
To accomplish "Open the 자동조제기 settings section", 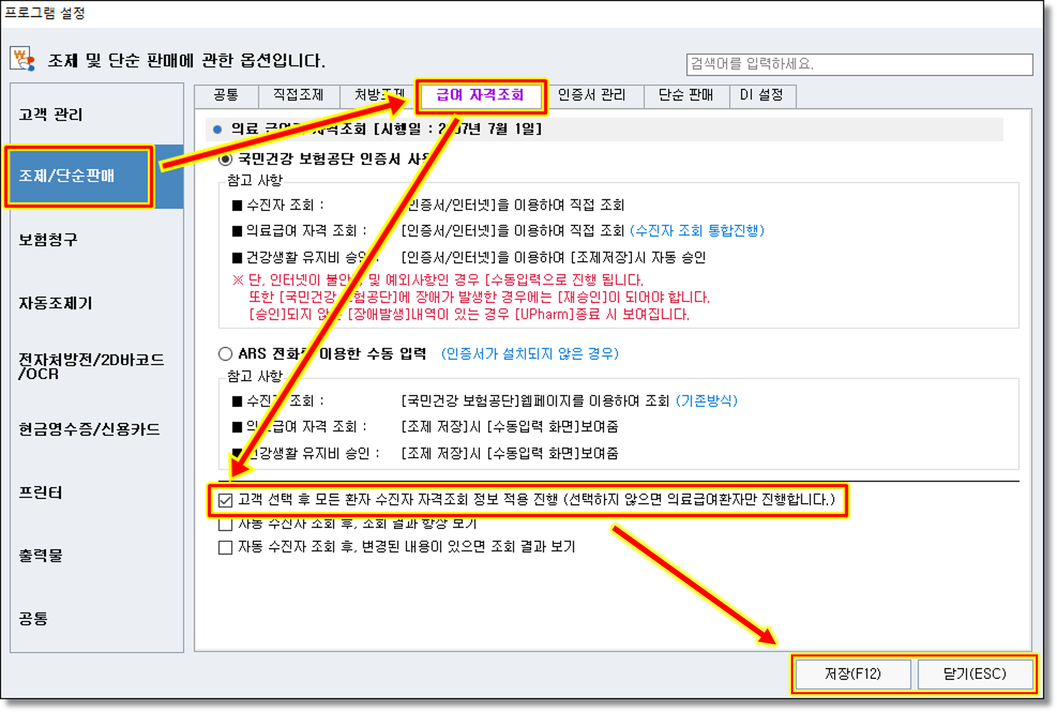I will point(55,303).
